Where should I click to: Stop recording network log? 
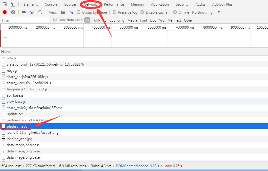tap(5, 12)
